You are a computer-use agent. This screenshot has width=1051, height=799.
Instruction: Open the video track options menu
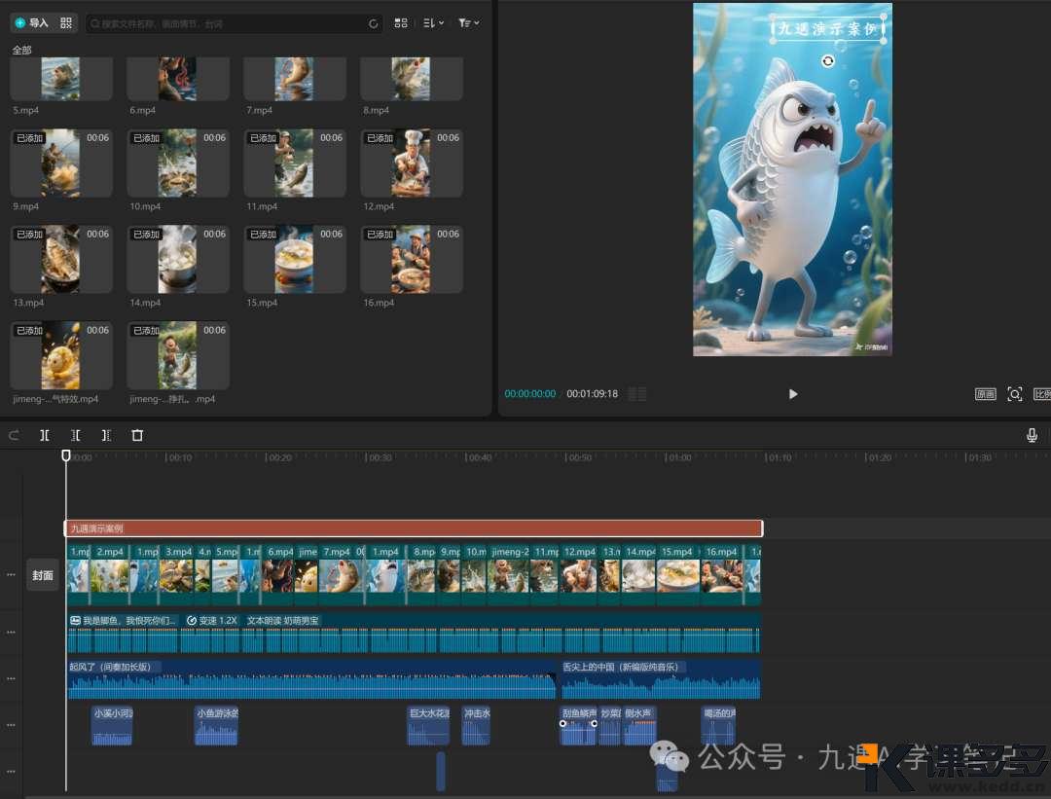tap(11, 575)
